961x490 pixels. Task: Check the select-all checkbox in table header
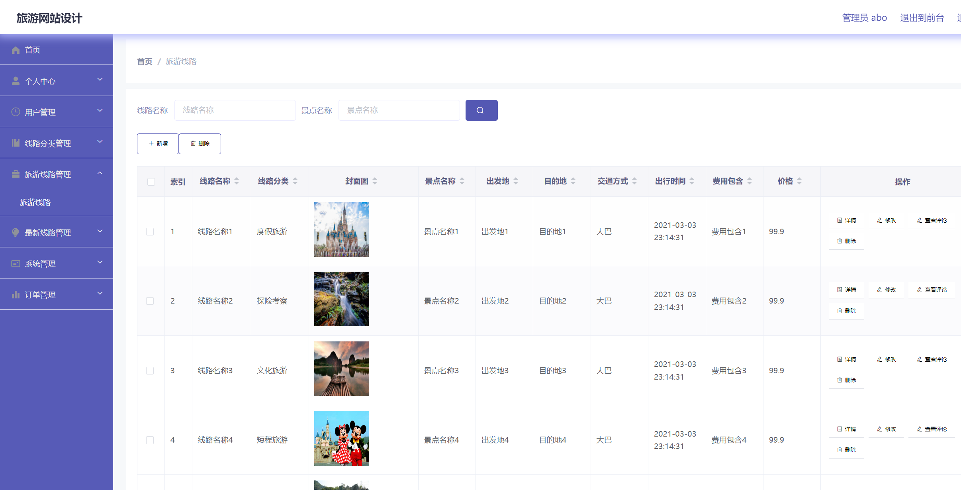(x=151, y=182)
